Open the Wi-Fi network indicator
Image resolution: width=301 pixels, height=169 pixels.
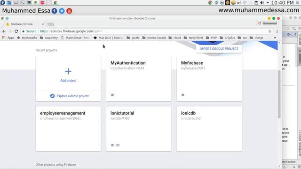pyautogui.click(x=245, y=3)
